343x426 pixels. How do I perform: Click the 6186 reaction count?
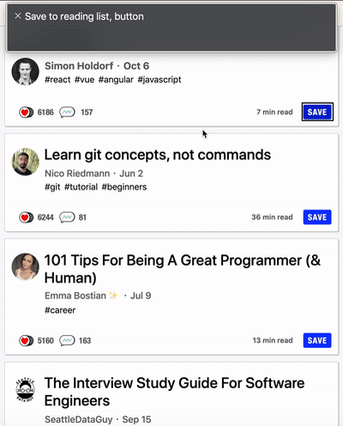(x=45, y=113)
